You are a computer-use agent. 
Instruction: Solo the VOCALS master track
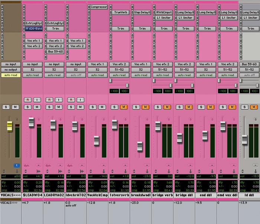(6, 107)
